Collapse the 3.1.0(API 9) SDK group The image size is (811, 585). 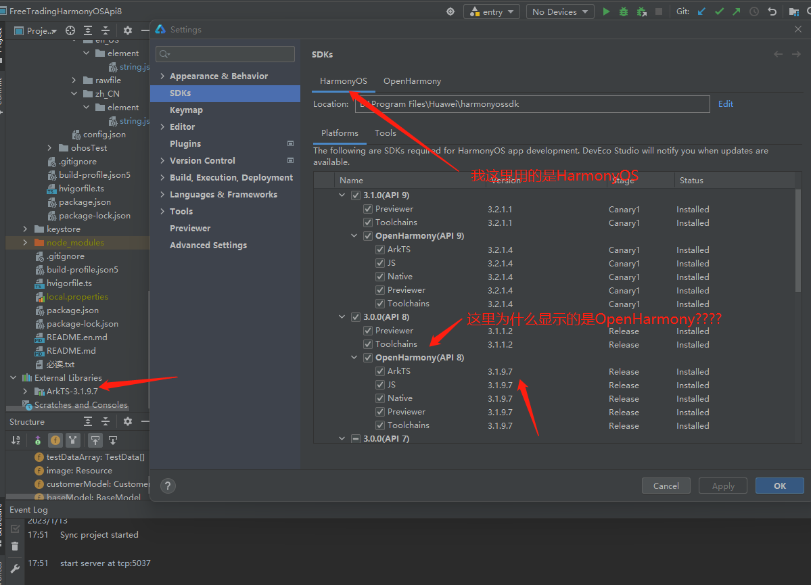click(342, 195)
